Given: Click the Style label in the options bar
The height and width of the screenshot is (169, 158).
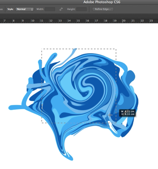Looking at the screenshot, I should pyautogui.click(x=10, y=9).
